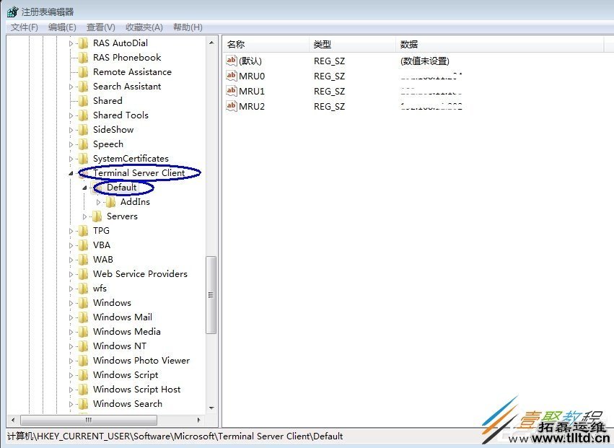Click the ab icon beside MRU2

[x=231, y=106]
